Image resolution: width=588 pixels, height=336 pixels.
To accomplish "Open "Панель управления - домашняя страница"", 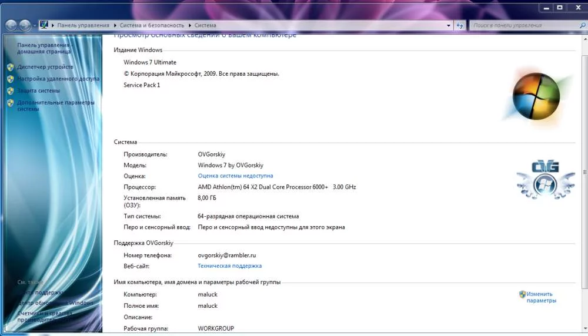I will pyautogui.click(x=44, y=48).
